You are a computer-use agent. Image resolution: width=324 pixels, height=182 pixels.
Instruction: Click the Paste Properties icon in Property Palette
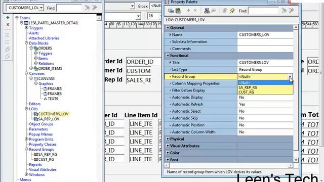click(x=178, y=11)
